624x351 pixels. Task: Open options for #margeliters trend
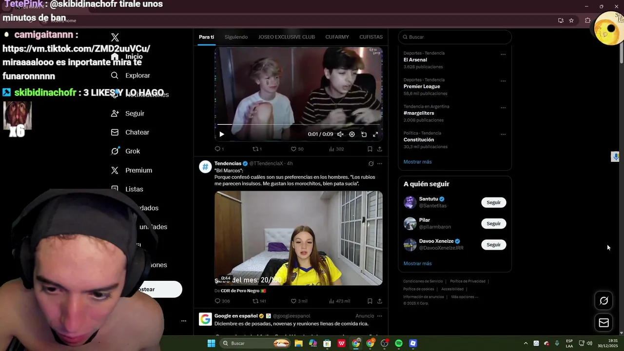(503, 108)
